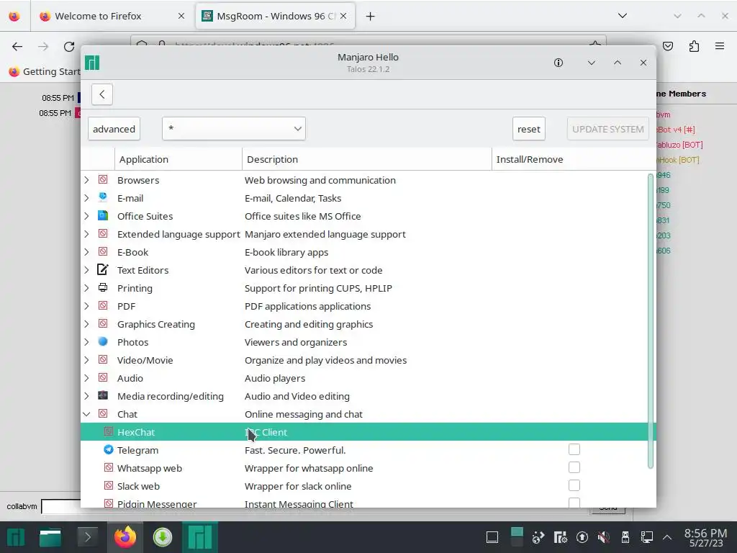Screen dimensions: 737x553
Task: Open the network tray icon
Action: (647, 537)
